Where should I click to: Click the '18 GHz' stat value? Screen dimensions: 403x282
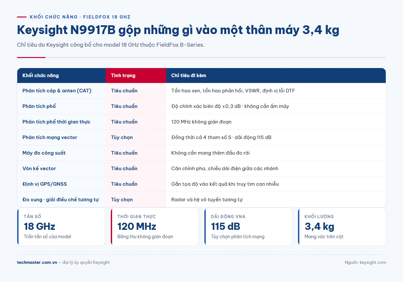click(39, 226)
